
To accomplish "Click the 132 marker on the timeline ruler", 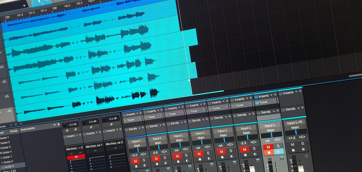I will pyautogui.click(x=55, y=8).
